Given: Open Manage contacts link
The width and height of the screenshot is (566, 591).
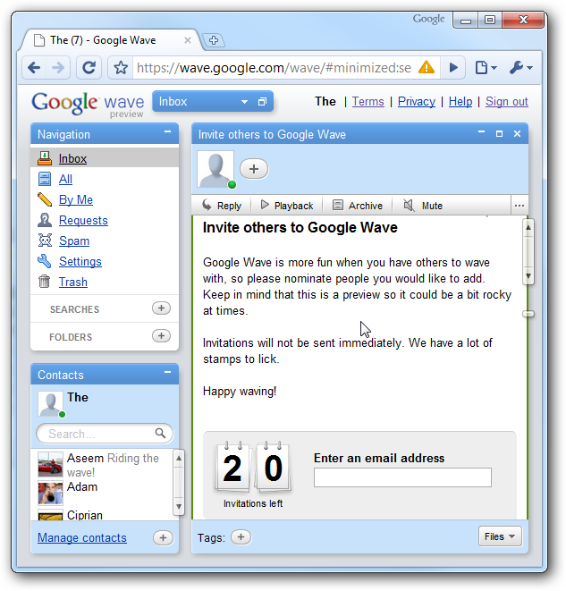Looking at the screenshot, I should pyautogui.click(x=82, y=538).
